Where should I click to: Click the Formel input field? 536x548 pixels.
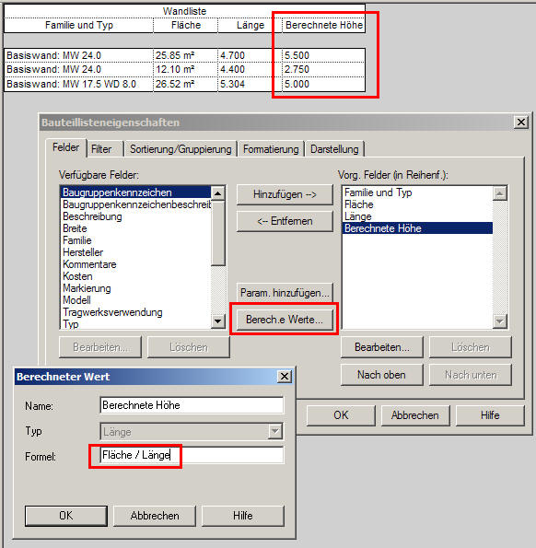pos(192,455)
